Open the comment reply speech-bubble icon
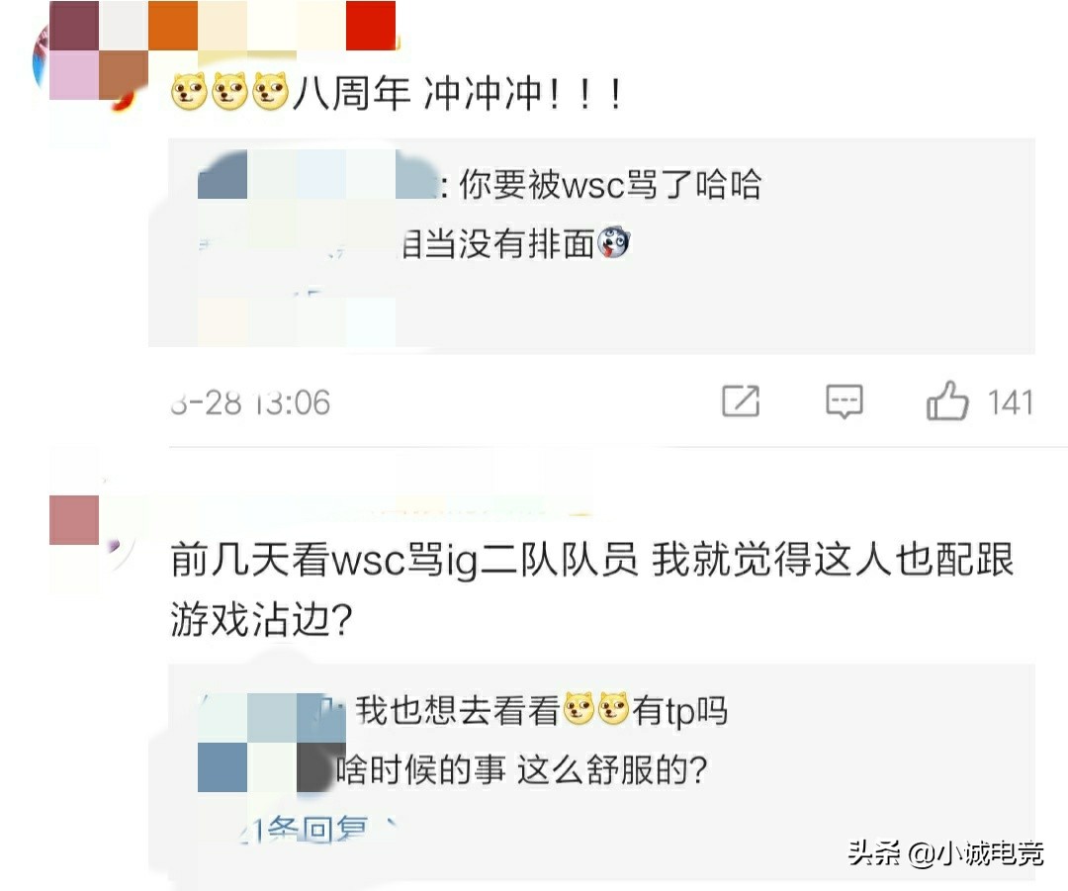This screenshot has width=1068, height=891. pos(844,401)
